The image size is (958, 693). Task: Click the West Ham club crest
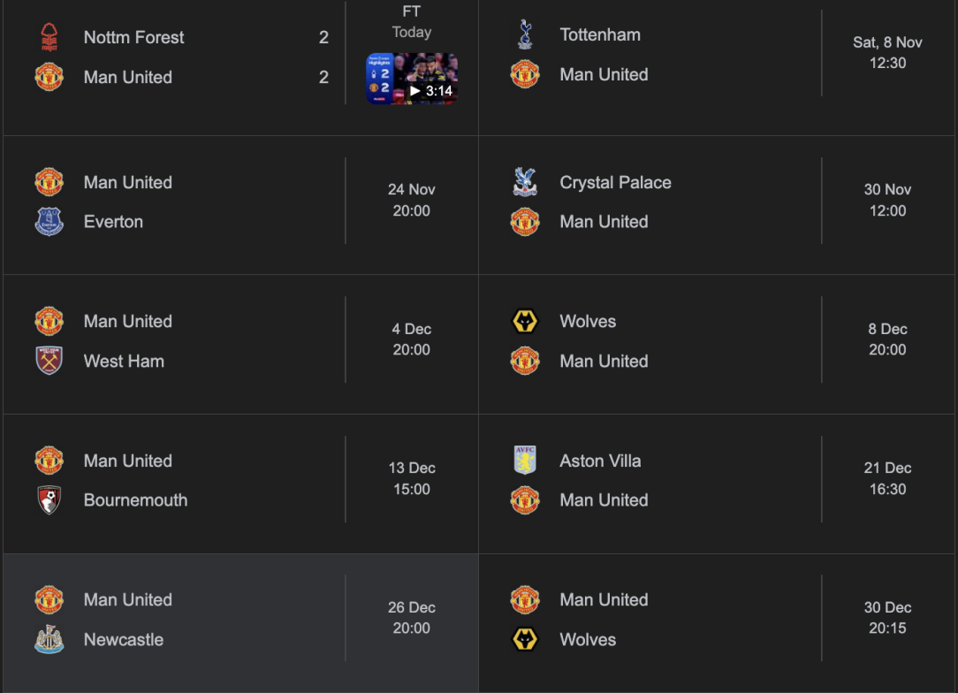tap(49, 361)
